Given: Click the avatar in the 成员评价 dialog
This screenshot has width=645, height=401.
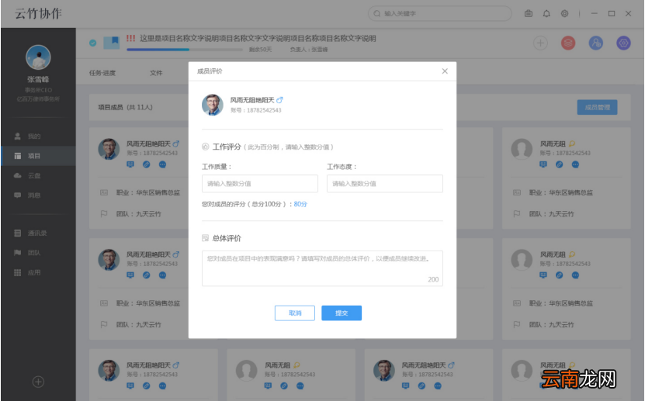Looking at the screenshot, I should pos(212,105).
